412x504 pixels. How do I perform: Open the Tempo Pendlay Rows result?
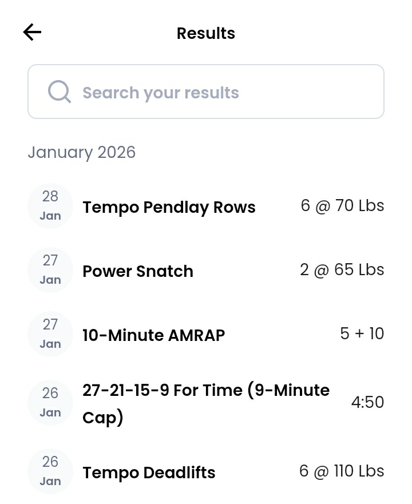pos(169,207)
